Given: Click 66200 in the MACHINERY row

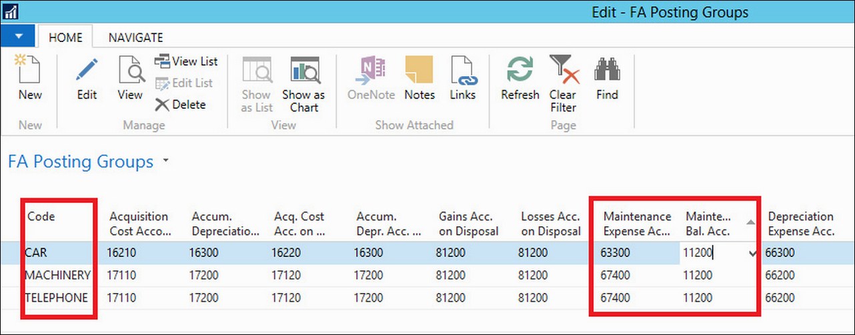Looking at the screenshot, I should (781, 275).
